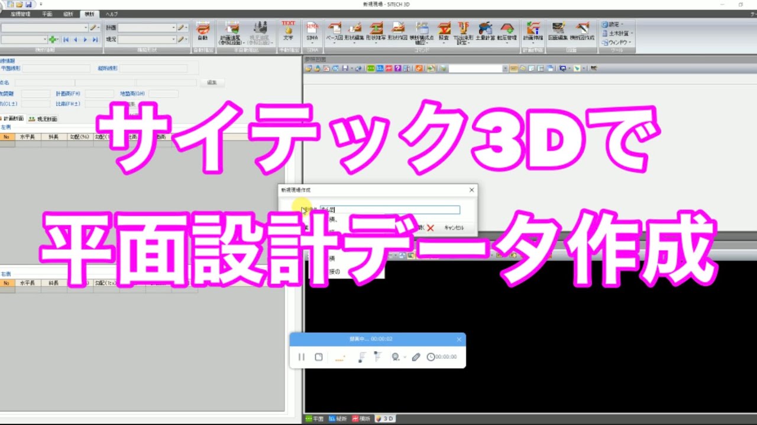The image size is (757, 425).
Task: Click the 計画移籍 ribbon icon
Action: point(532,32)
